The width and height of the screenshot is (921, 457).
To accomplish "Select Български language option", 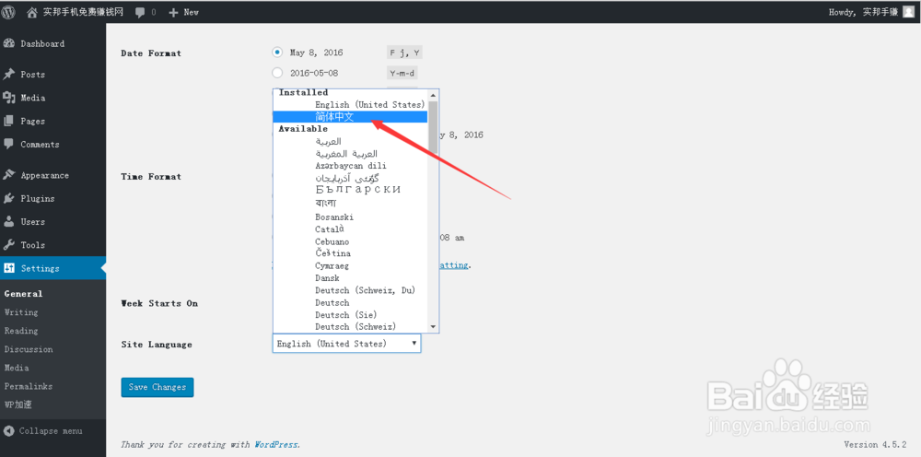I will point(357,190).
